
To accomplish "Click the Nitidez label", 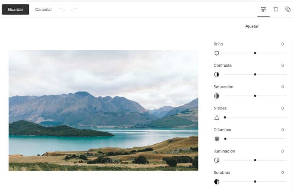I will pos(220,108).
